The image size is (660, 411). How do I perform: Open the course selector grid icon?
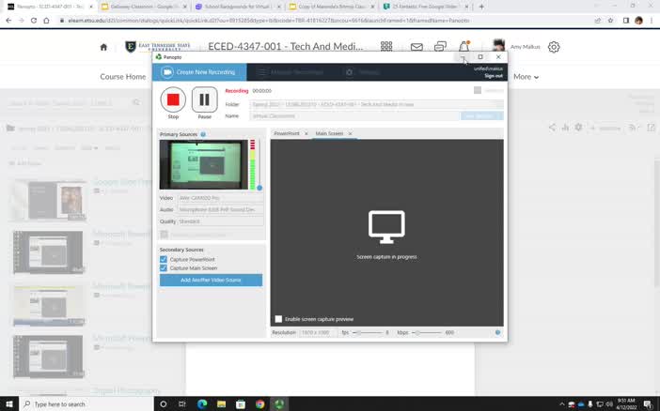coord(386,46)
